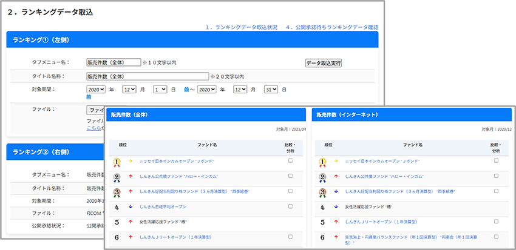Screen dimensions: 516x250
Task: Open the start year dropdown showing 2020
Action: (x=97, y=90)
